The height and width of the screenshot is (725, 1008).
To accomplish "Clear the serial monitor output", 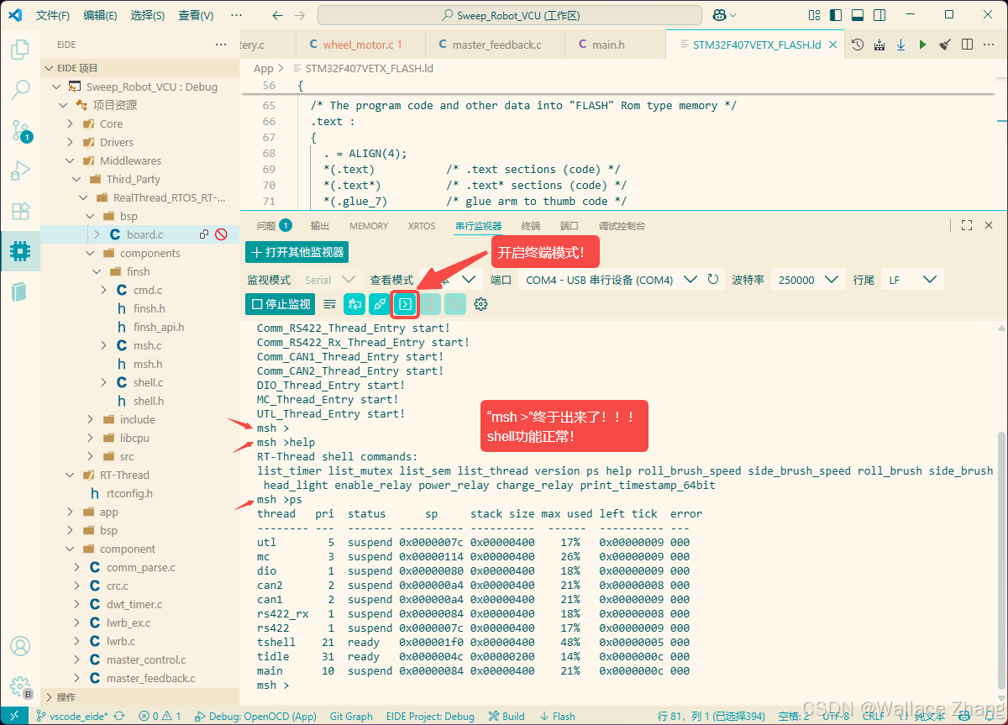I will point(330,304).
